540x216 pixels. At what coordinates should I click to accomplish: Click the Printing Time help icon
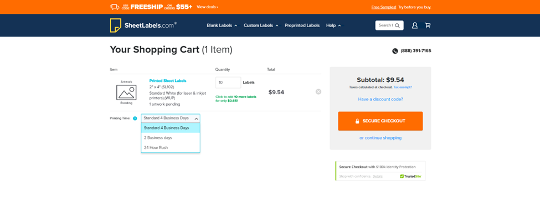tap(135, 119)
